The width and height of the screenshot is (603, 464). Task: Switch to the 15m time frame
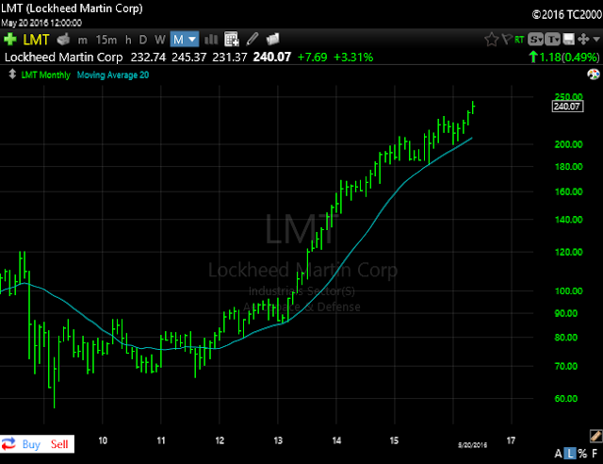[x=106, y=40]
